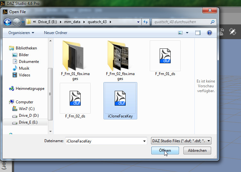241x172 pixels.
Task: Open the recent locations dropdown arrow
Action: (23, 22)
